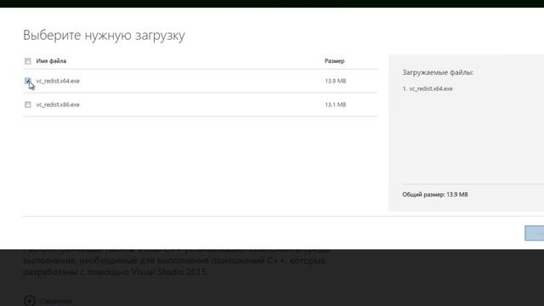544x306 pixels.
Task: Click the vc_redist.x64.exe file name in list
Action: 58,81
